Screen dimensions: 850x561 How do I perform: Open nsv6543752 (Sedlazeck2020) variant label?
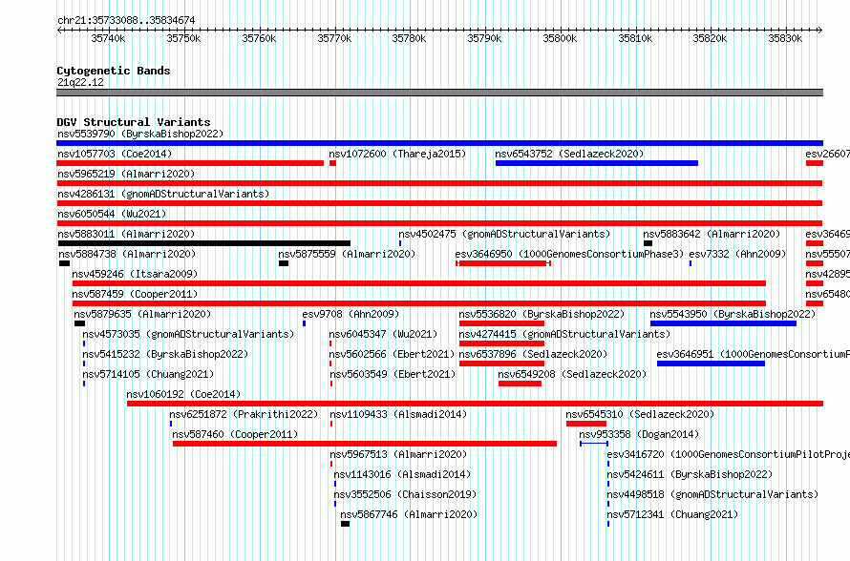click(x=569, y=154)
